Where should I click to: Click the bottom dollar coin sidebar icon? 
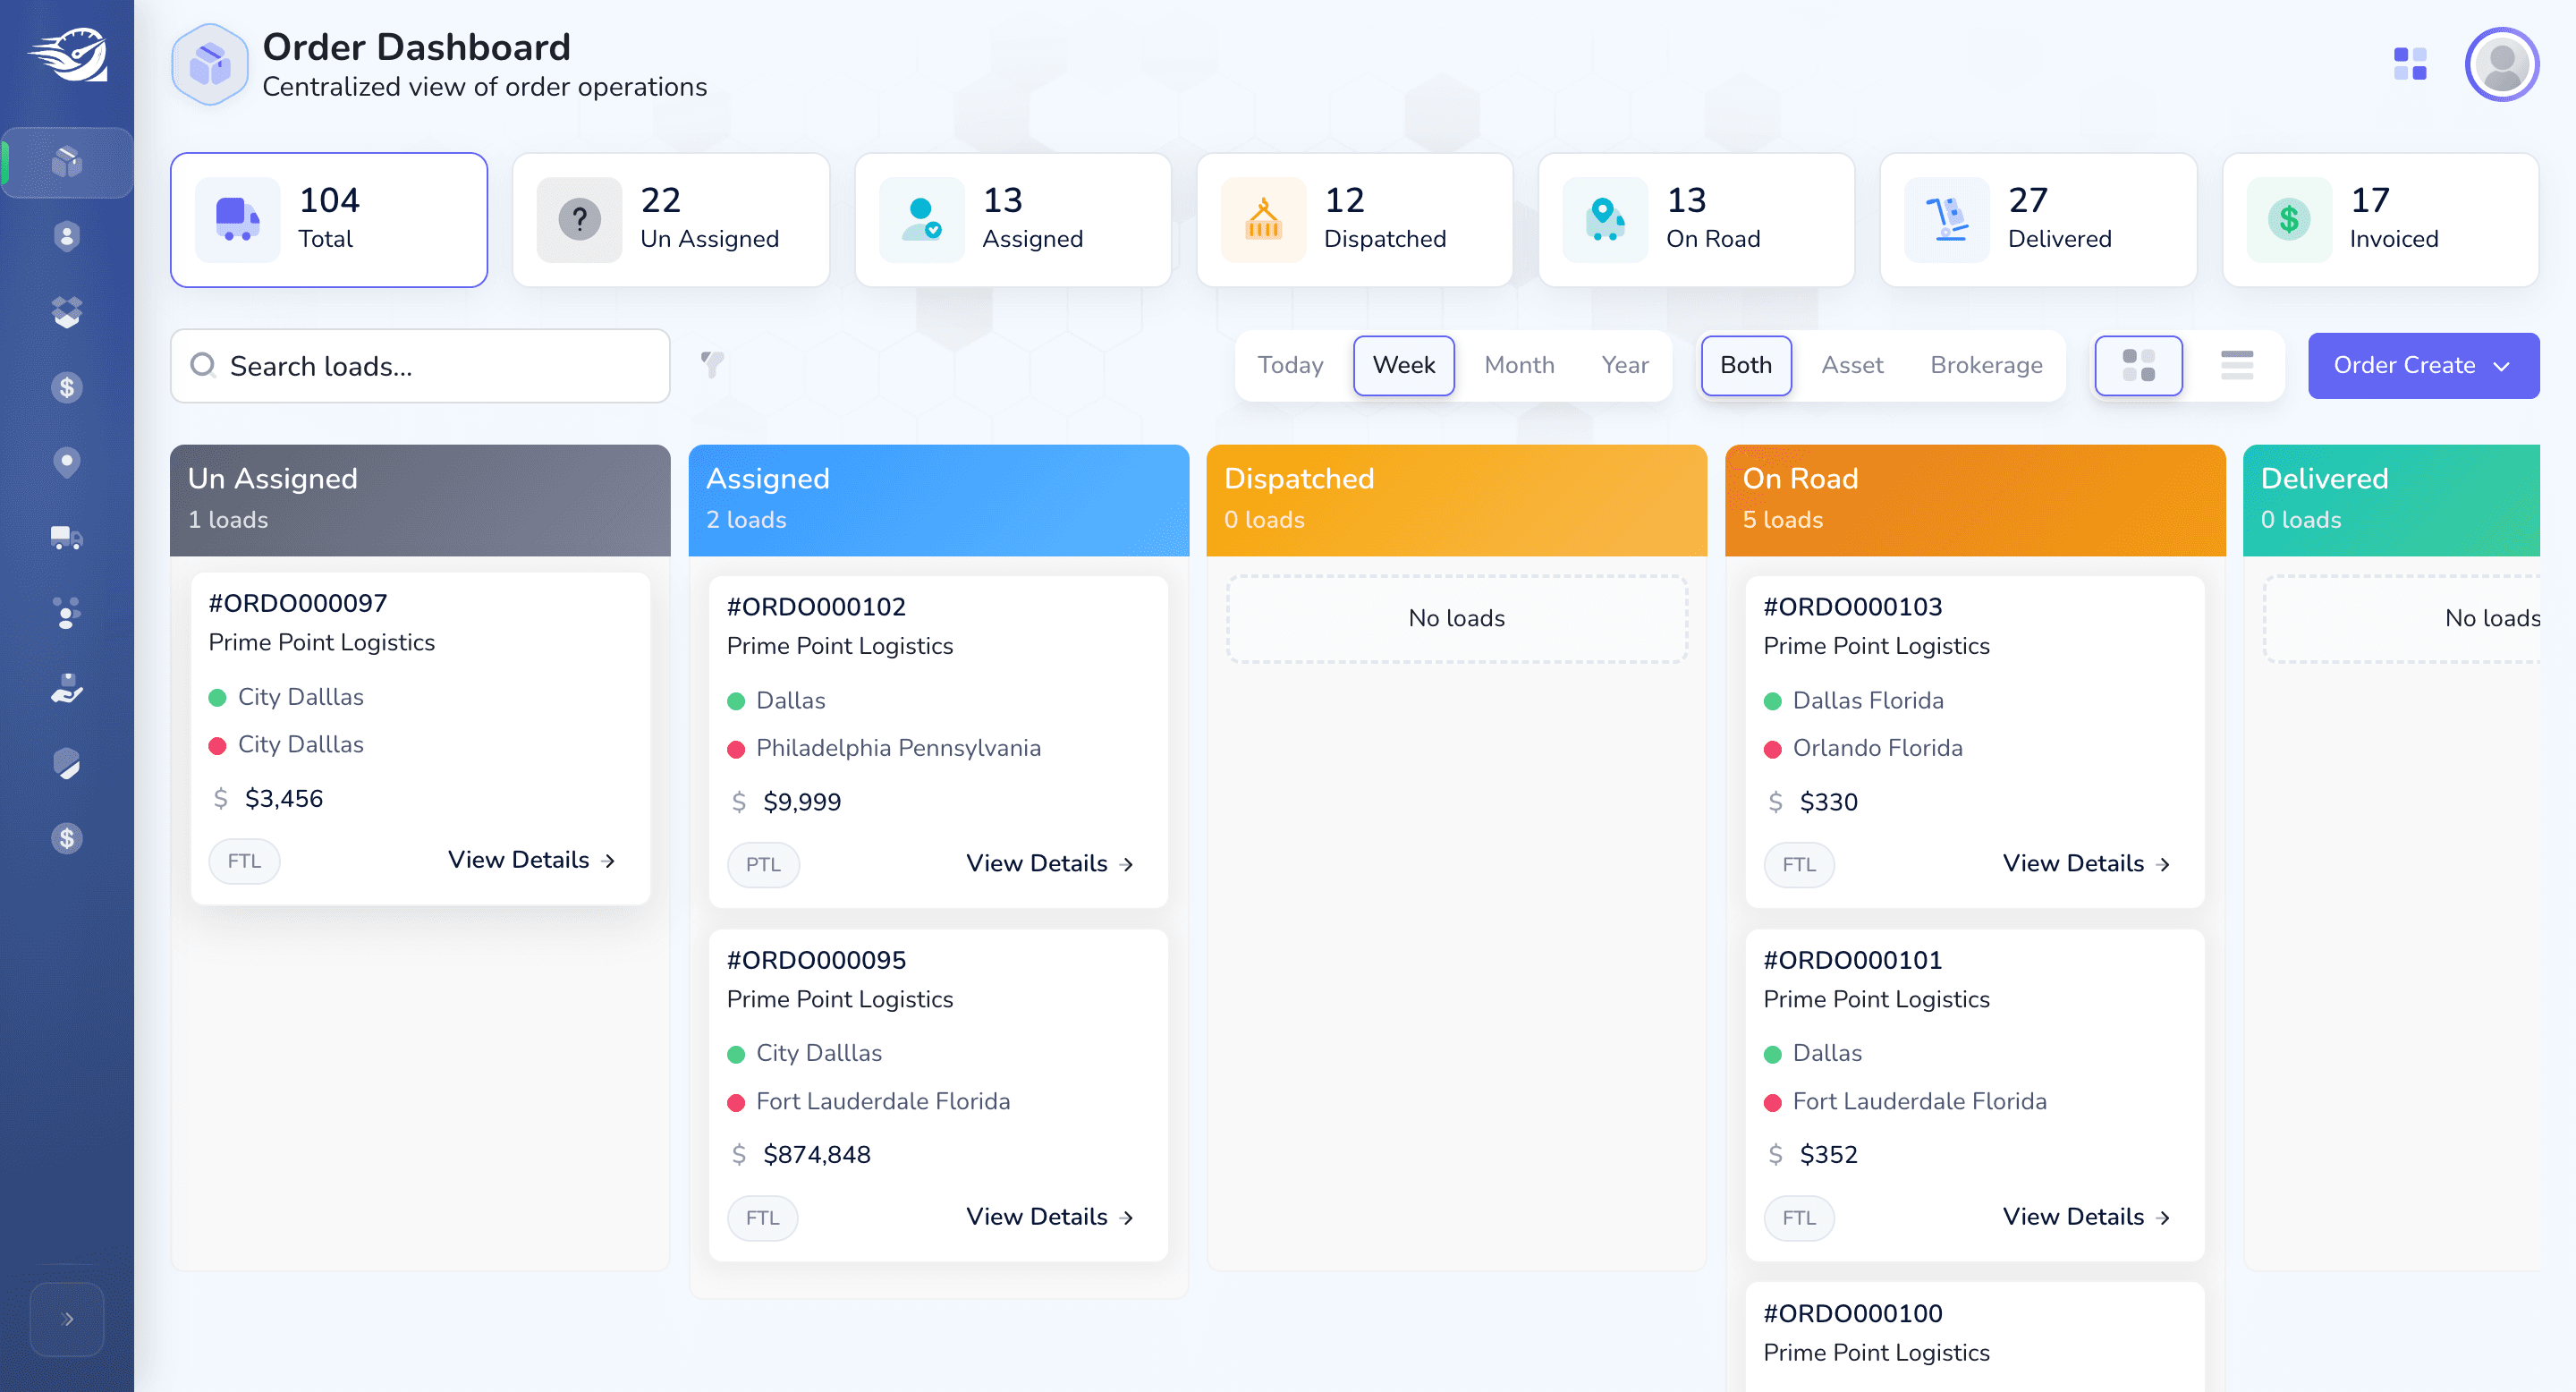(x=67, y=838)
